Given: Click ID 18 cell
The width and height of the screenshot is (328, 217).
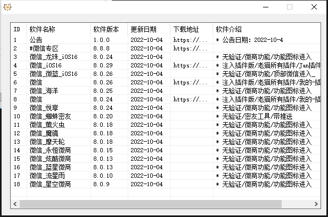Looking at the screenshot, I should tap(17, 184).
